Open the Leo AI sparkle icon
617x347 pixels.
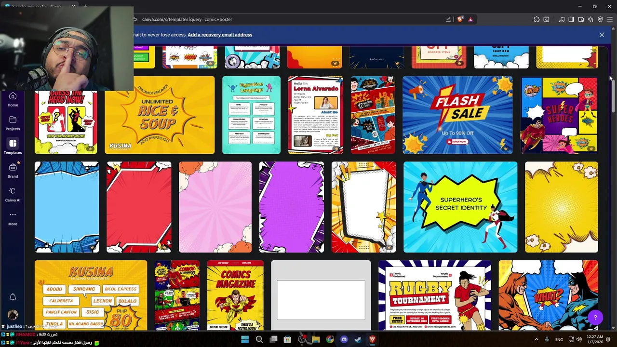pyautogui.click(x=590, y=19)
